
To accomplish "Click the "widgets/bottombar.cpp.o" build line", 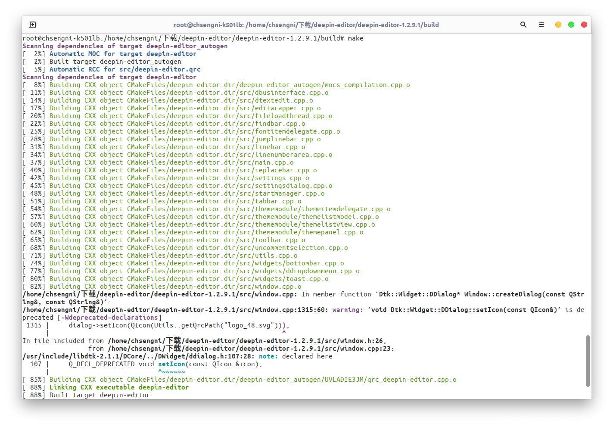I will [x=183, y=263].
